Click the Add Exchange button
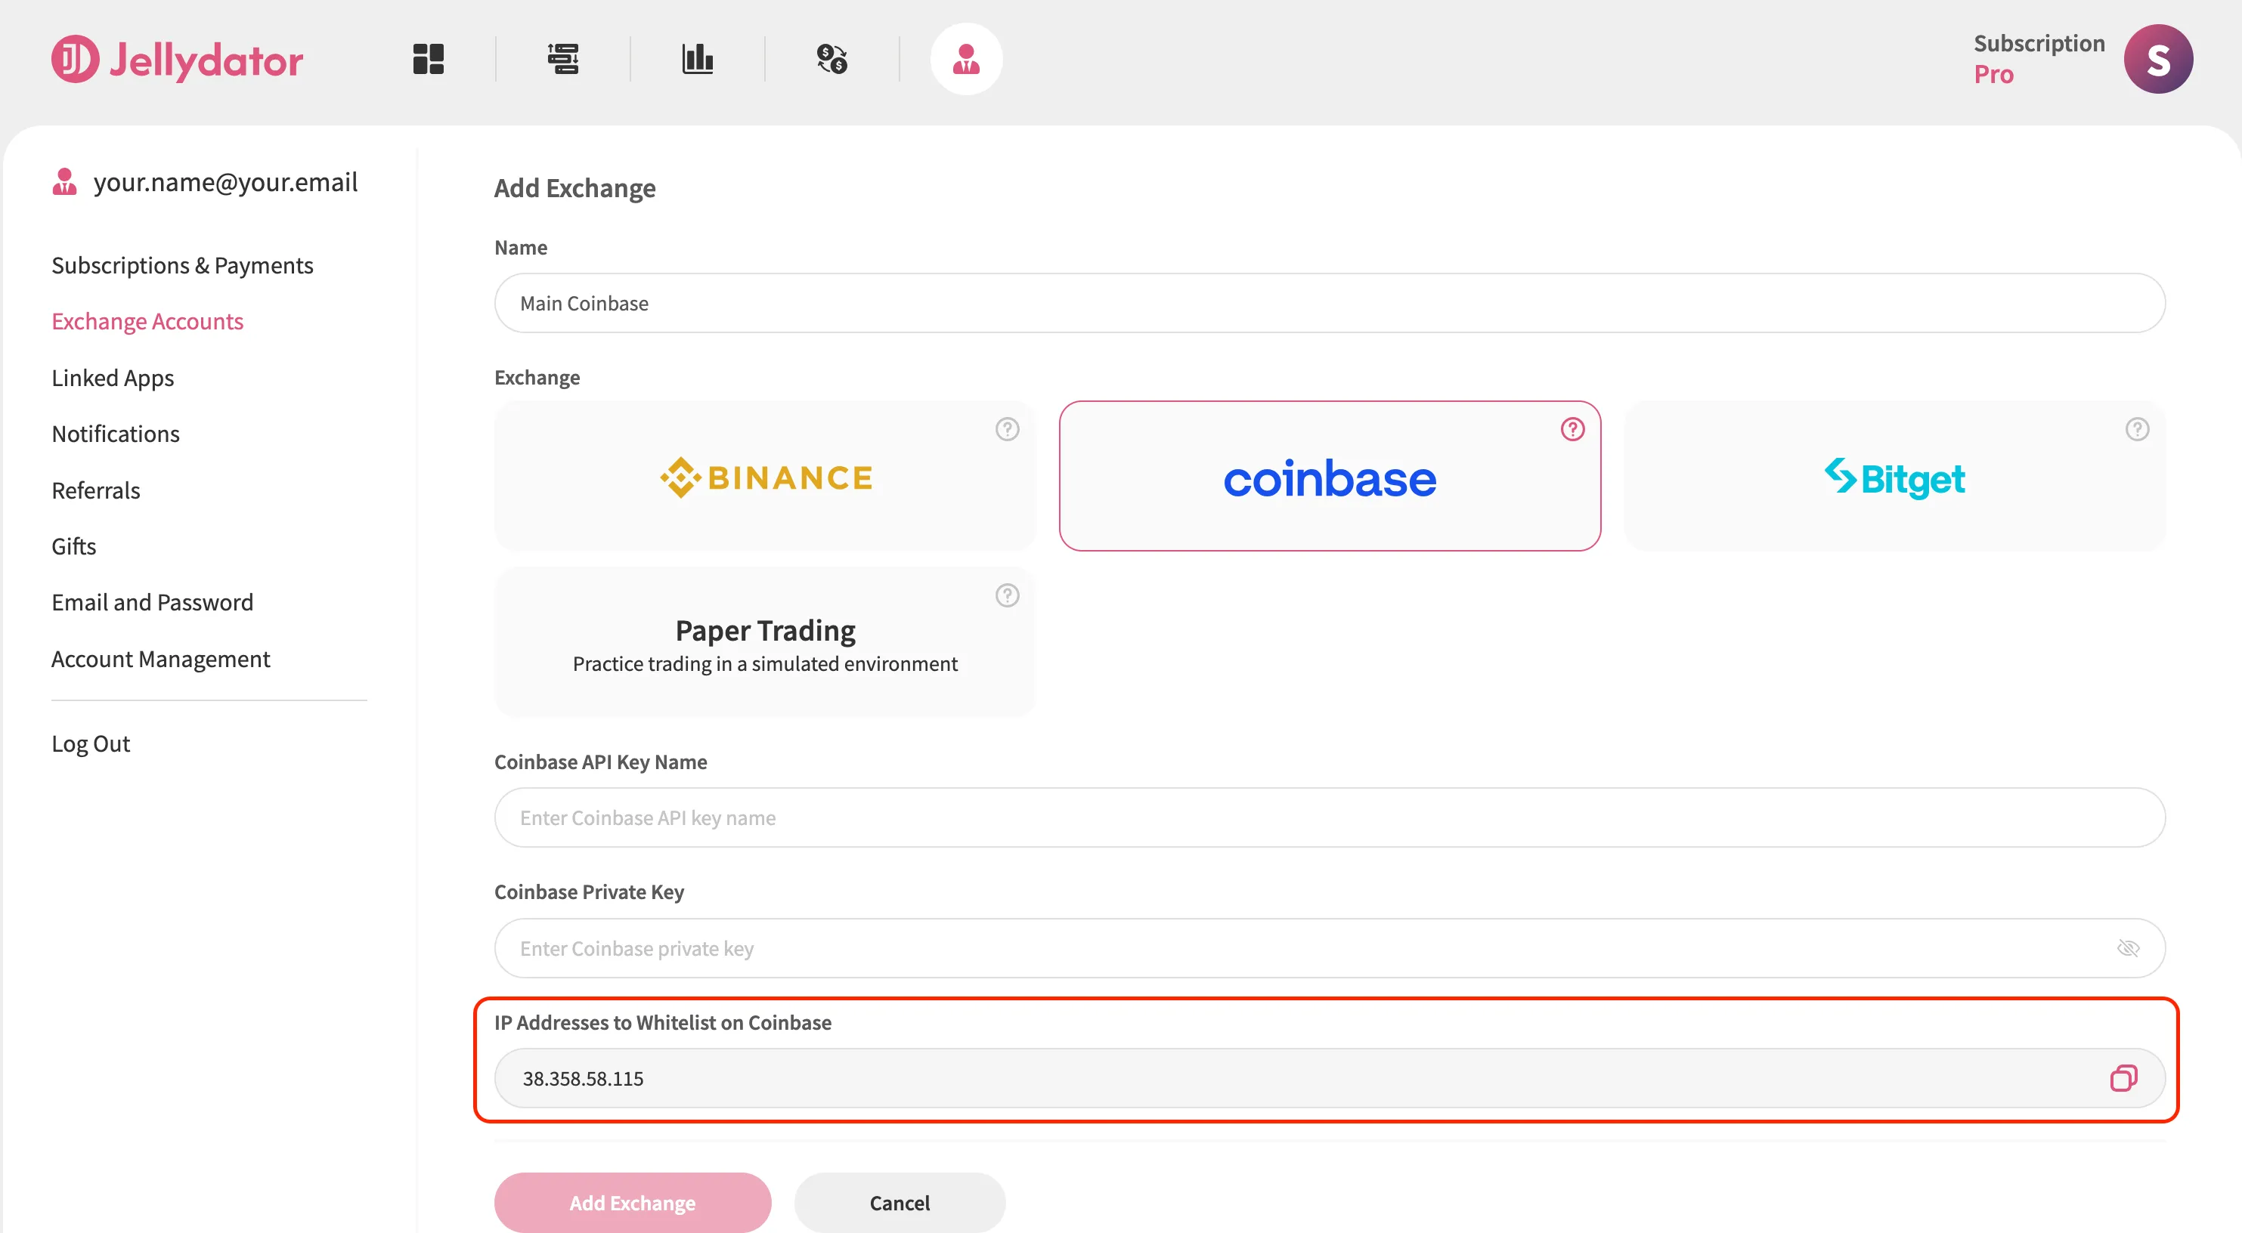This screenshot has height=1233, width=2242. 633,1203
